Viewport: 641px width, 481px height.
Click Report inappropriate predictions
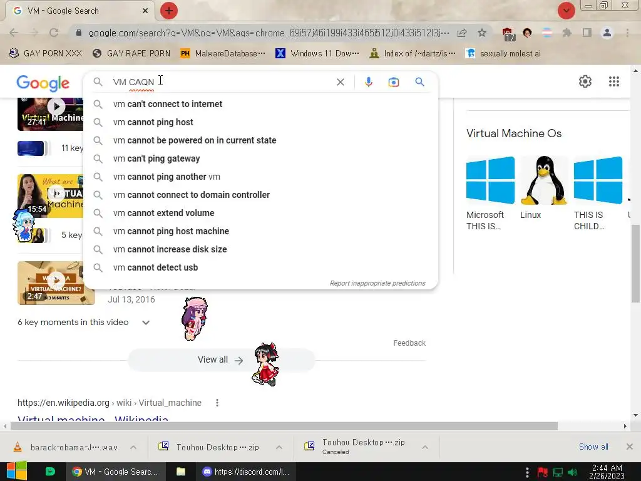click(377, 283)
